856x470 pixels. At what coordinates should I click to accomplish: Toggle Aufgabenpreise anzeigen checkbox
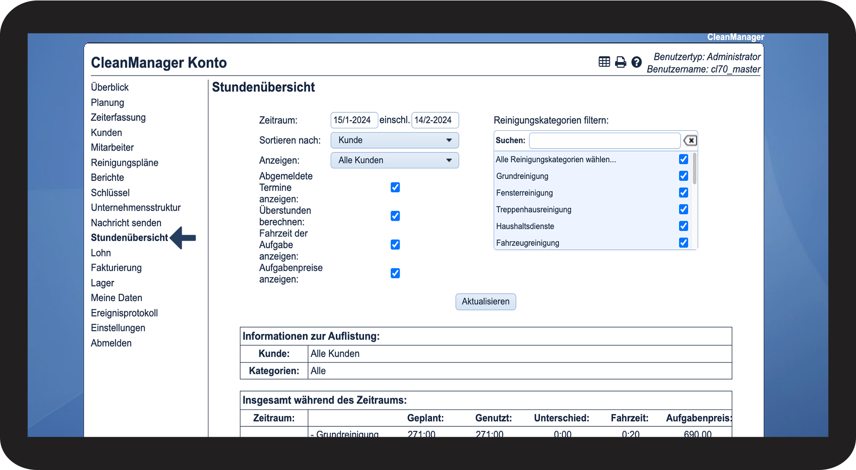pos(395,273)
